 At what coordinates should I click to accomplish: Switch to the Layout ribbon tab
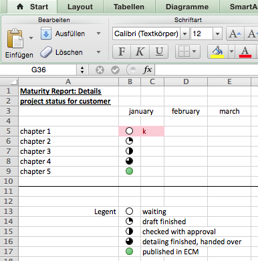click(x=80, y=7)
